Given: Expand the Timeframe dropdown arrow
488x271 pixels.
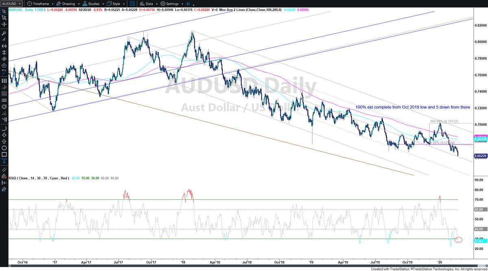Looking at the screenshot, I should (53, 4).
